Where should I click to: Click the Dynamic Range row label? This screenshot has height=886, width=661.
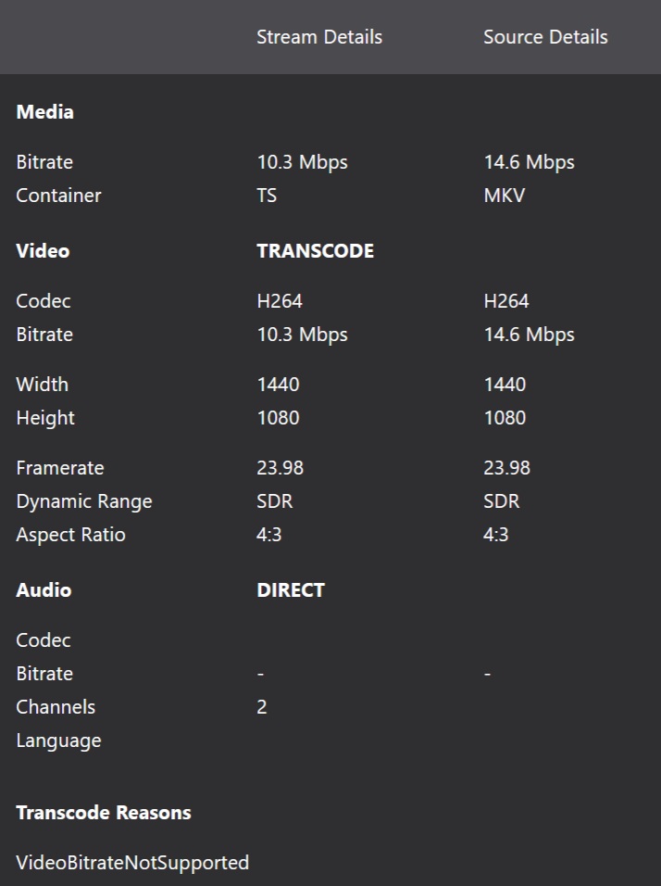tap(83, 501)
